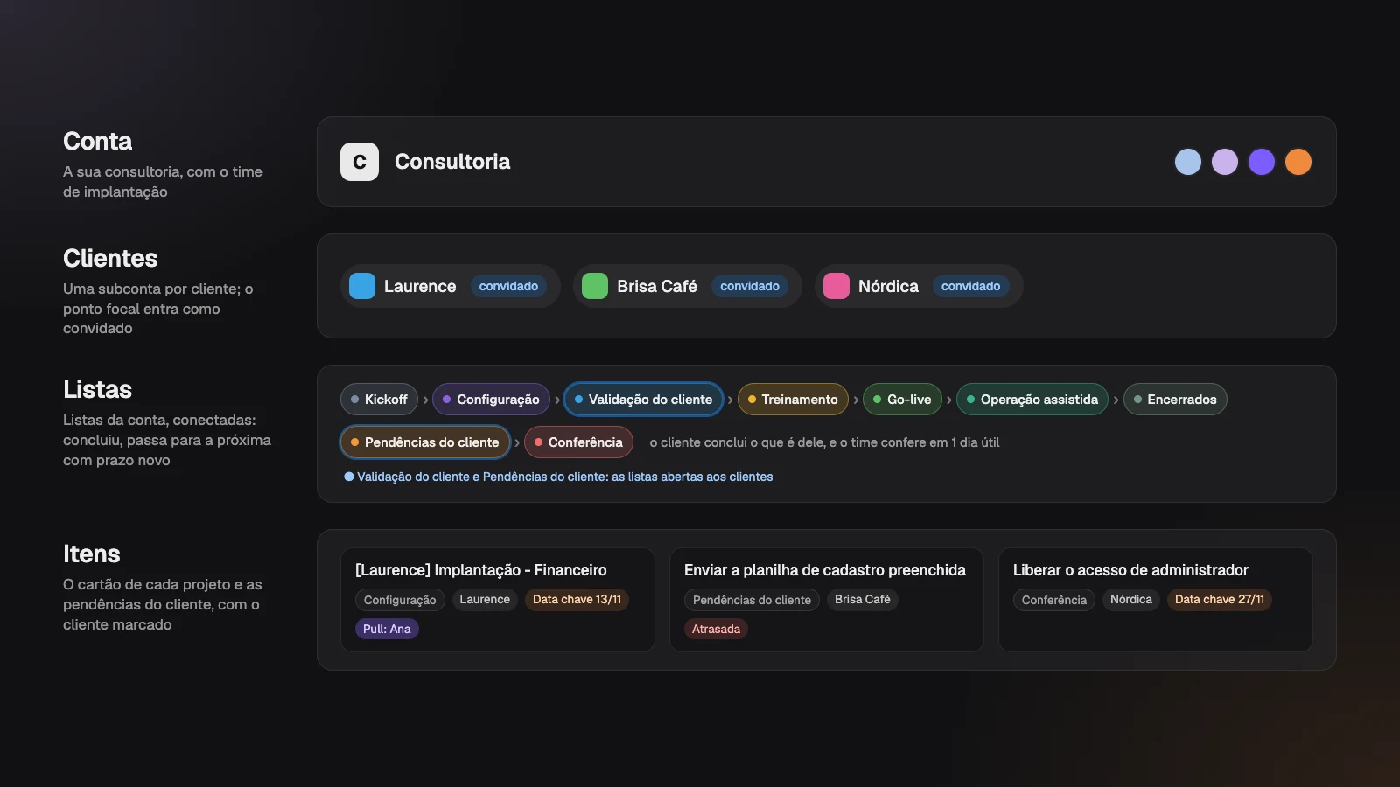Click the Consultoria "C" account logo

coord(359,162)
